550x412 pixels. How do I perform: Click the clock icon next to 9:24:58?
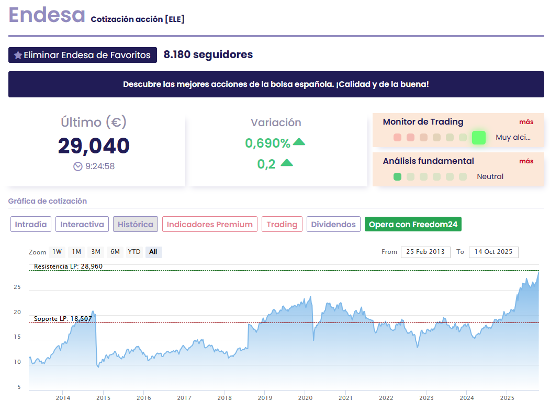(78, 166)
